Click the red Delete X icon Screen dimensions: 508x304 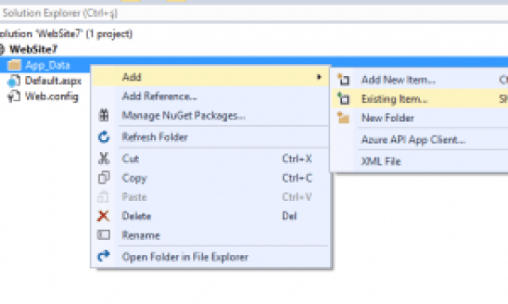pyautogui.click(x=103, y=216)
